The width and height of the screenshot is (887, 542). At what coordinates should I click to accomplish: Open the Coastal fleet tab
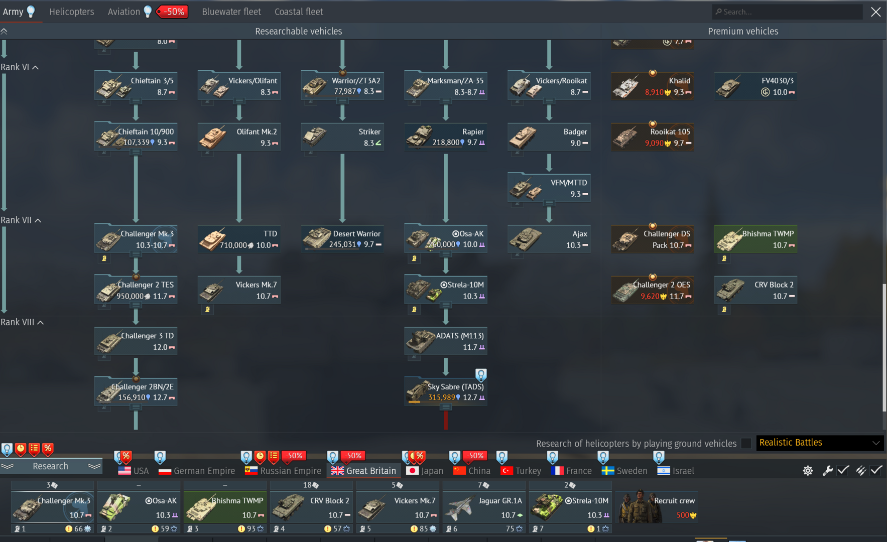tap(299, 12)
